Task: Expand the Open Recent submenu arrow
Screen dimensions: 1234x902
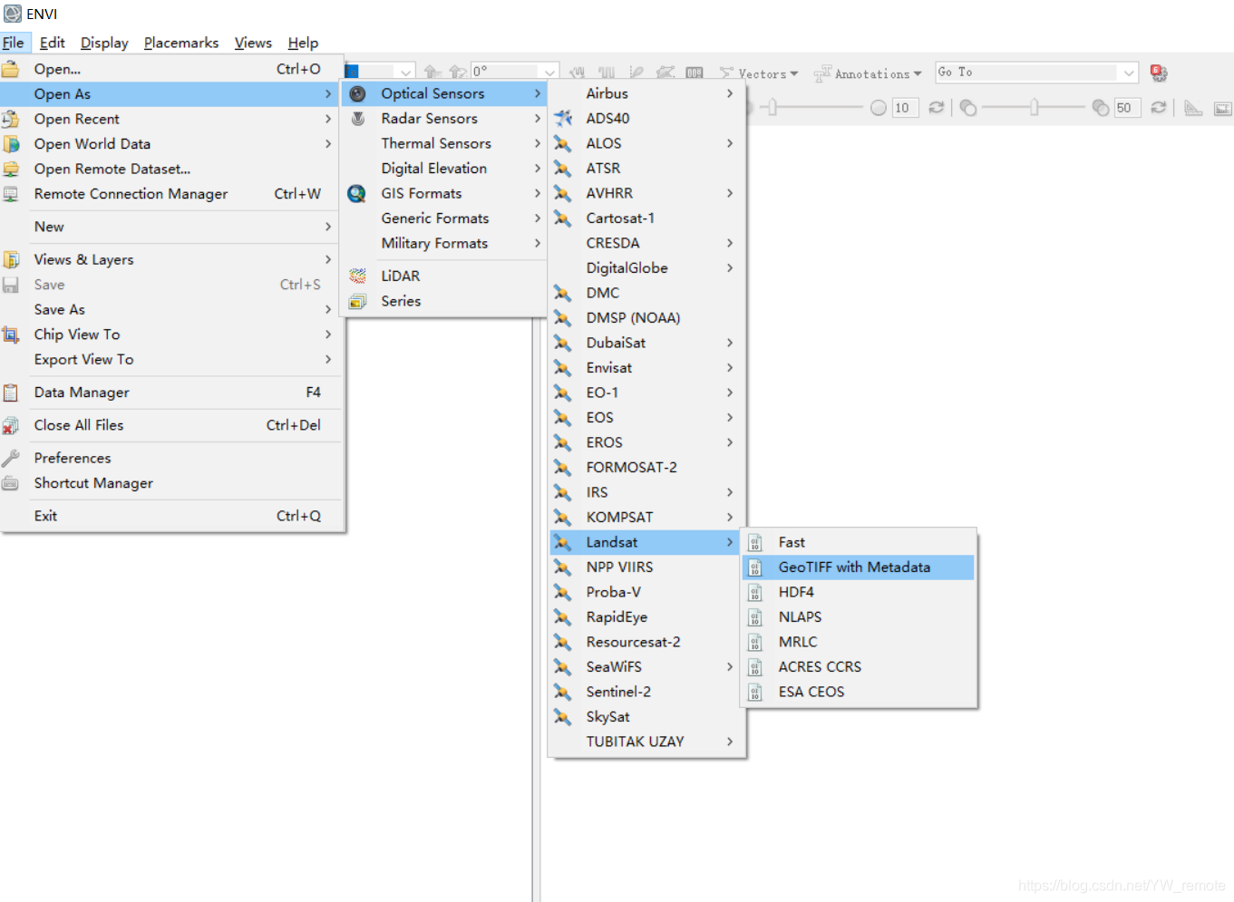Action: point(328,119)
